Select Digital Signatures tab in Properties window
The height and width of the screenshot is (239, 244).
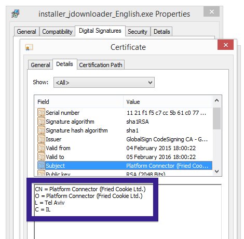click(100, 31)
